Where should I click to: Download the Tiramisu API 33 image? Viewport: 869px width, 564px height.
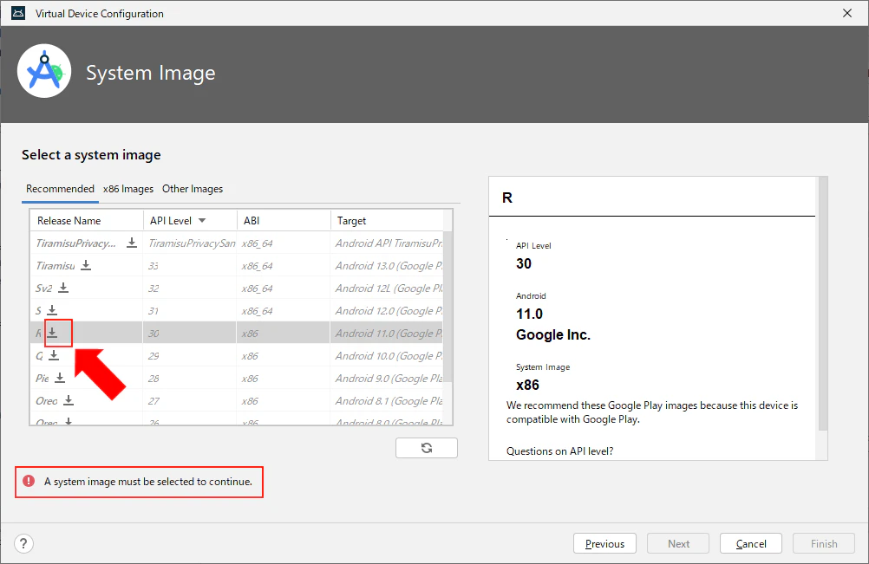pos(85,265)
